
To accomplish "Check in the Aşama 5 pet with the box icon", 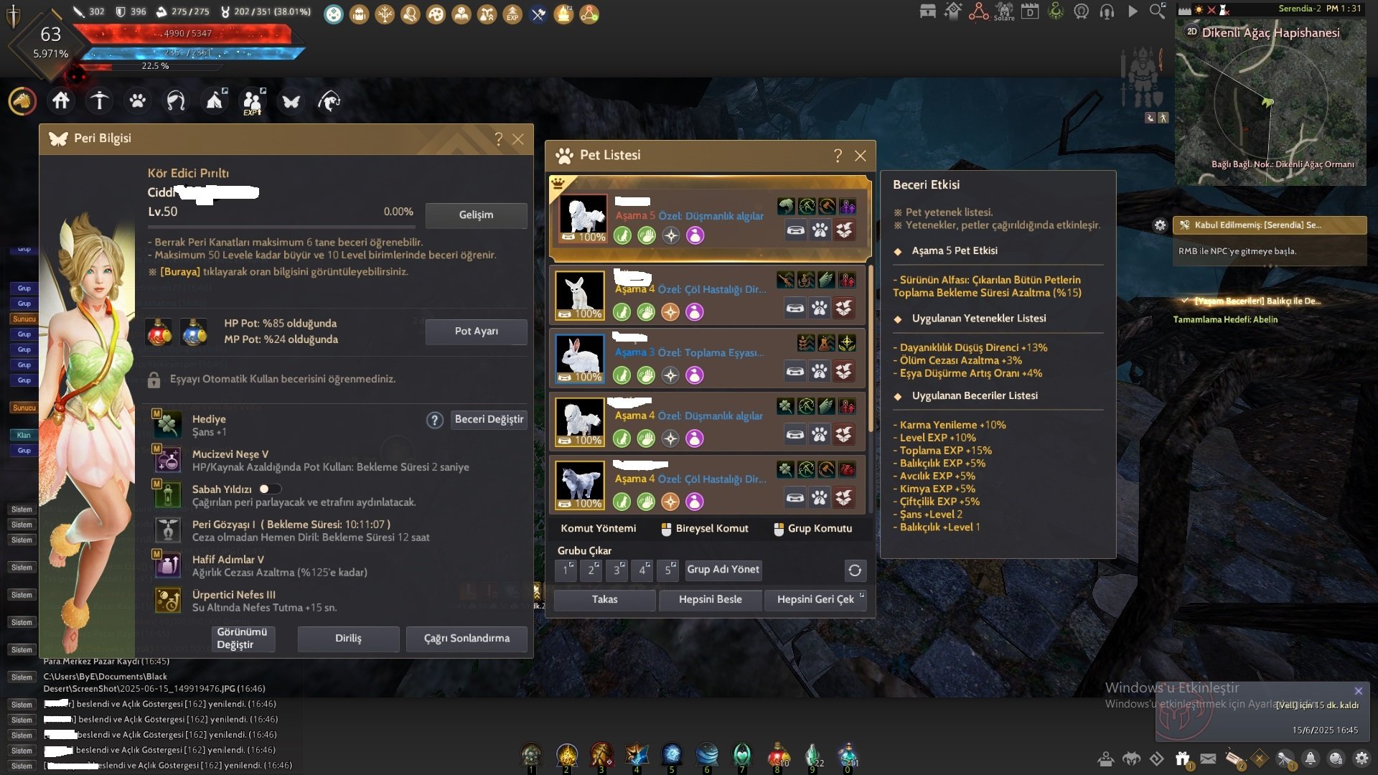I will pyautogui.click(x=844, y=230).
